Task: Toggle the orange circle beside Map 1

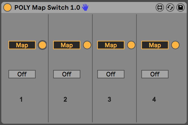Action: click(42, 45)
